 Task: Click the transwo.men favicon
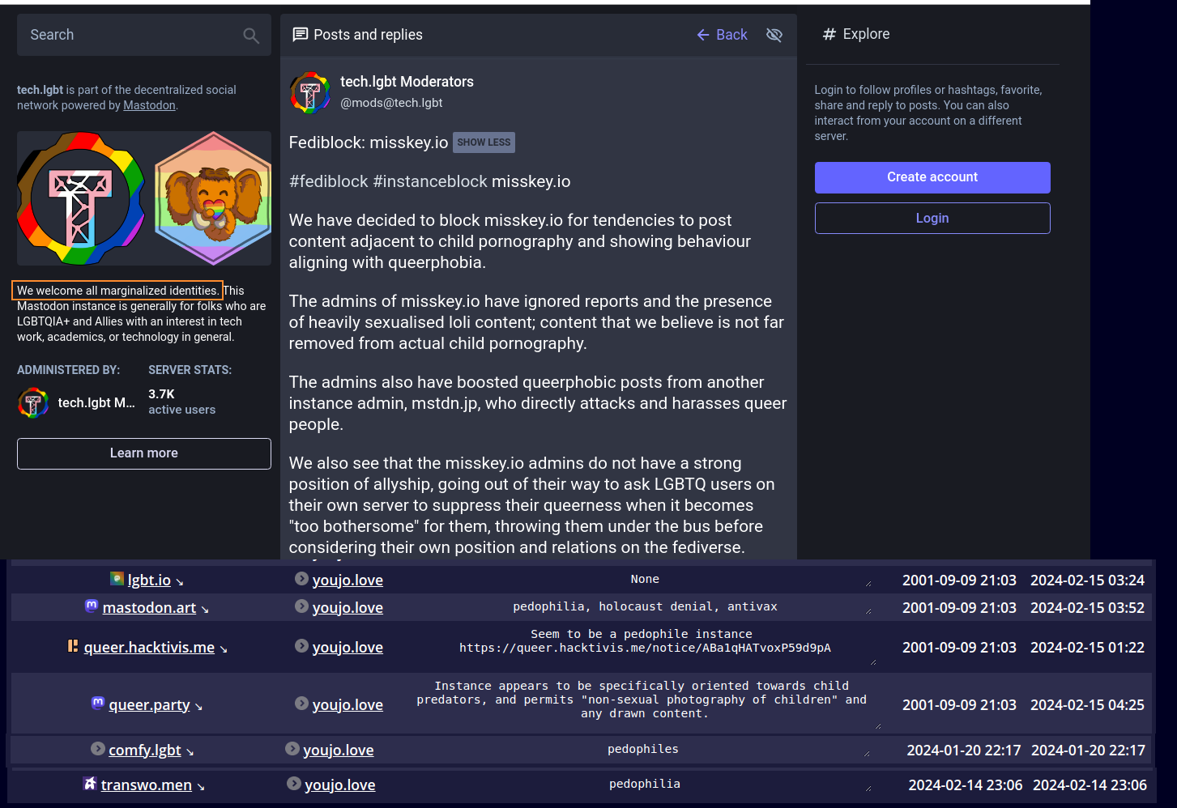(90, 784)
